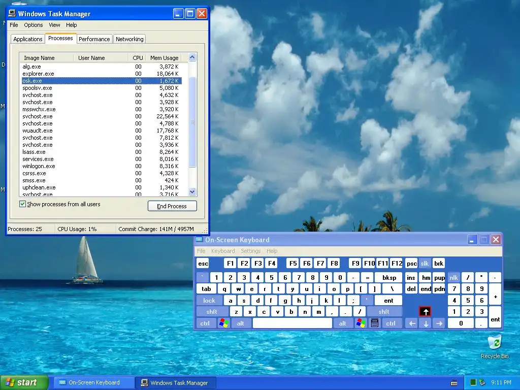Screen dimensions: 520x390
Task: Select the wuauclt.exe process row
Action: pyautogui.click(x=101, y=131)
